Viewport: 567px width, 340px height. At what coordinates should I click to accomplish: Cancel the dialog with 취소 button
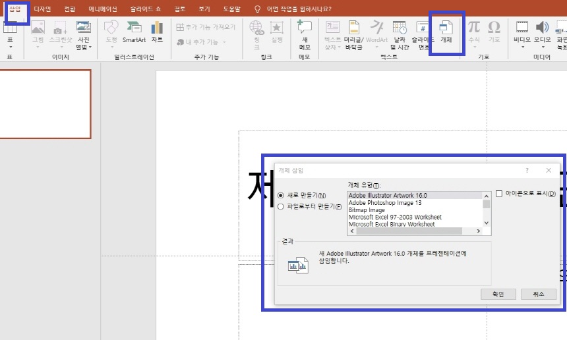pyautogui.click(x=539, y=294)
